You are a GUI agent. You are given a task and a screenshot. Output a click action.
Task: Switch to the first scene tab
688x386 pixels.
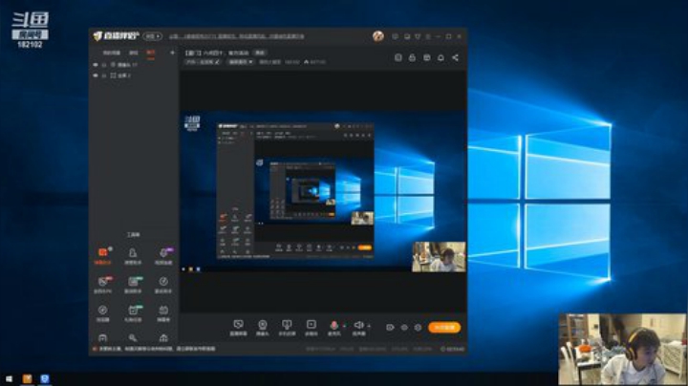coord(112,53)
